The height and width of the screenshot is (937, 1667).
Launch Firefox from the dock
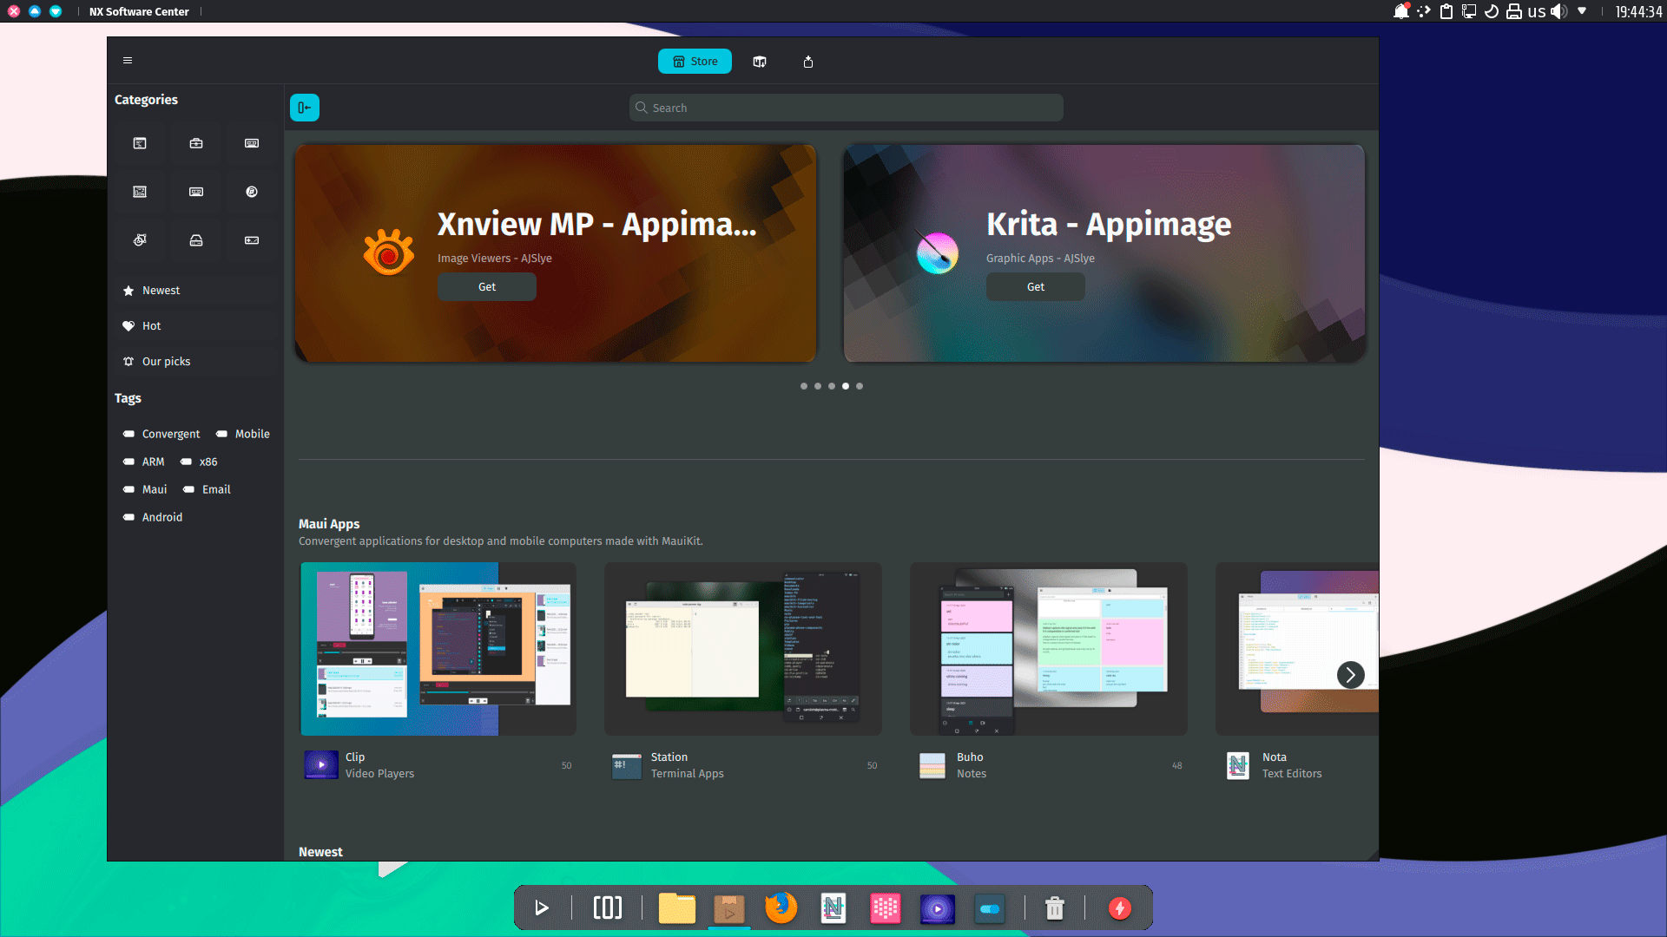781,908
